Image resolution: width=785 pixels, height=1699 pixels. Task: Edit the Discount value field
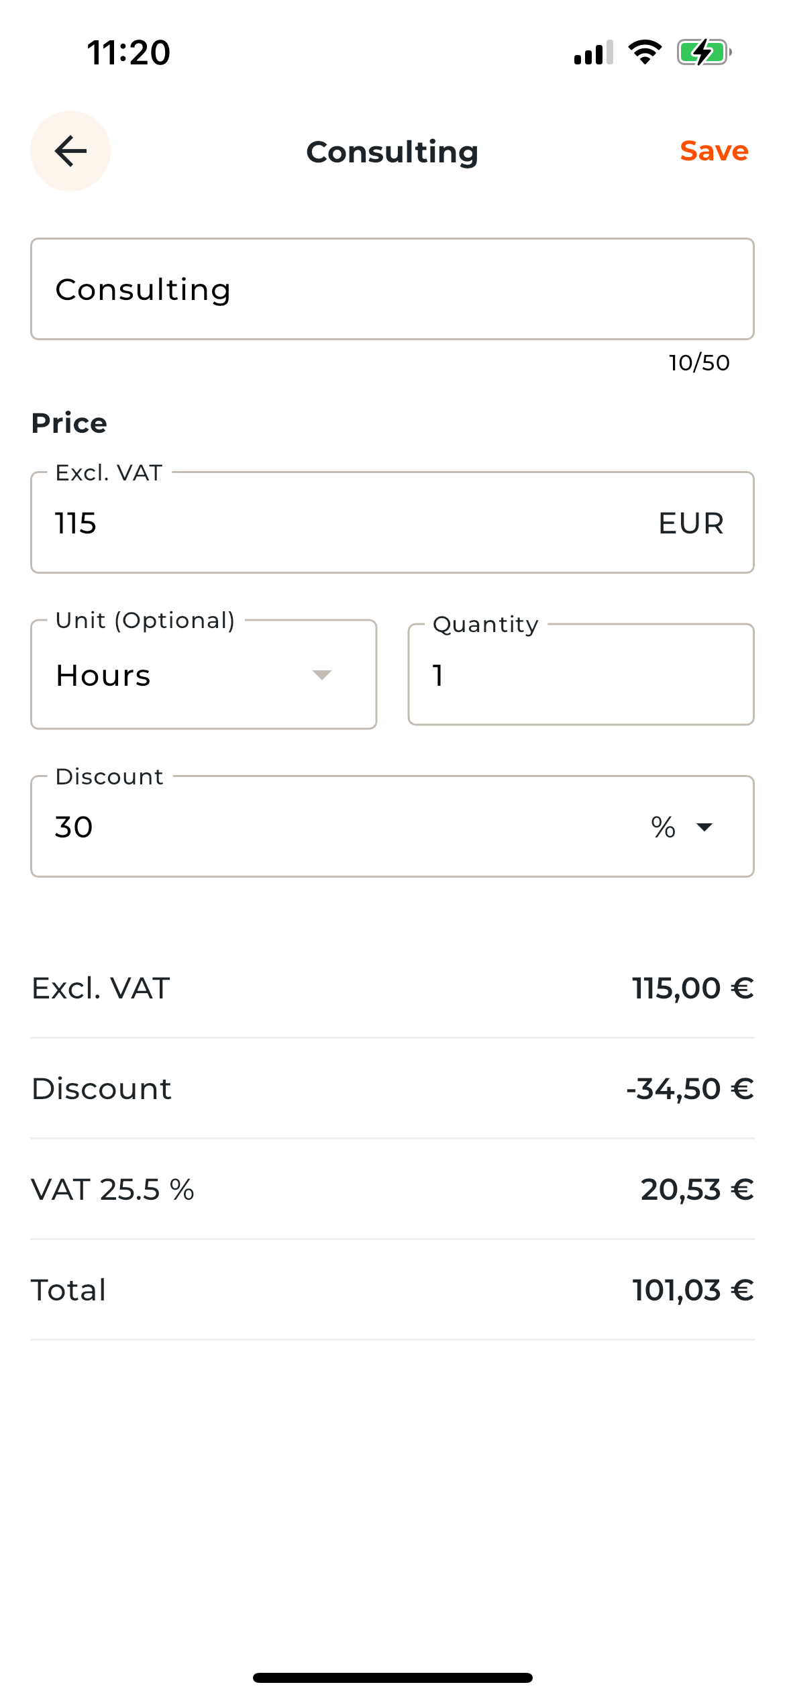pyautogui.click(x=335, y=827)
